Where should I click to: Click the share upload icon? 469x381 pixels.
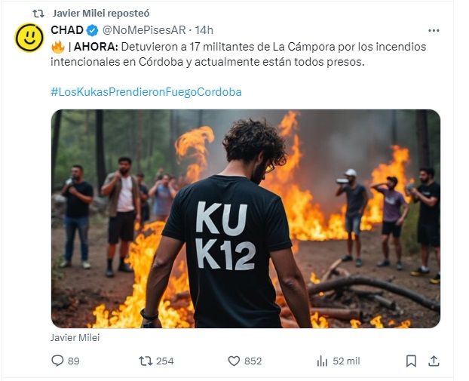(x=434, y=361)
